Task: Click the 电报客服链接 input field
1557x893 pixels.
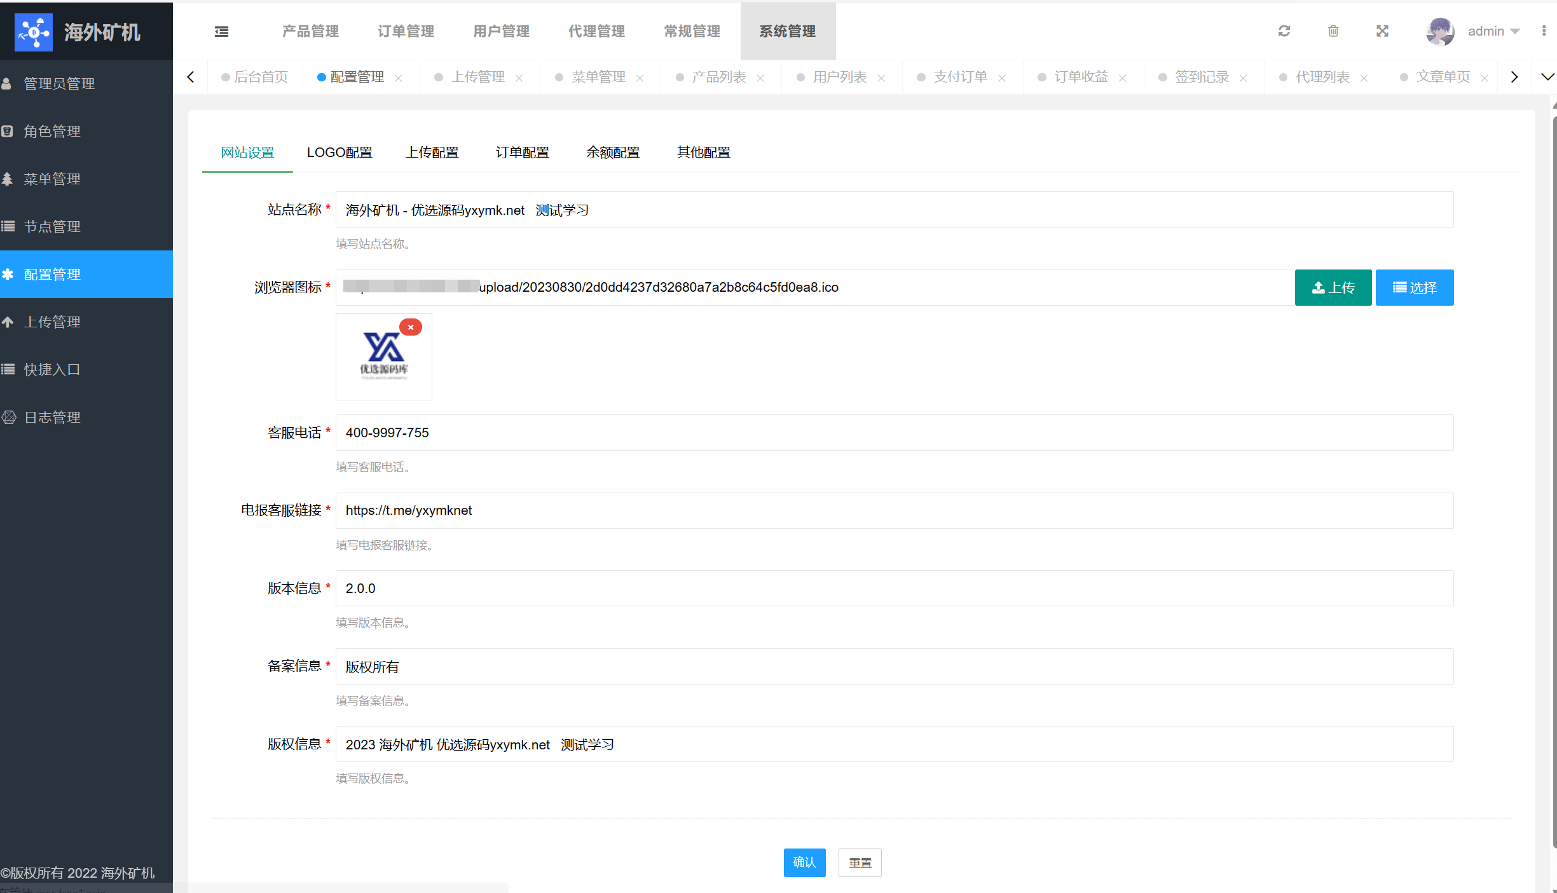Action: click(895, 510)
